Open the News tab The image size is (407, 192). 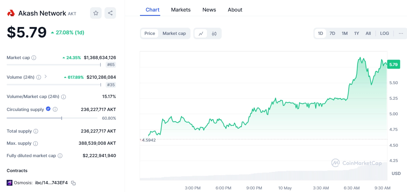click(209, 10)
